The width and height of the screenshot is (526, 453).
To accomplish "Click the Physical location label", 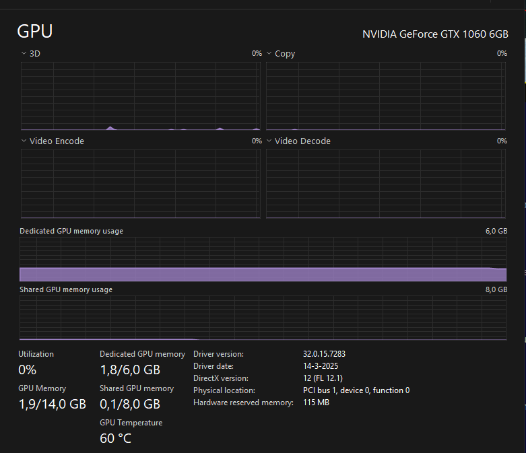I will pyautogui.click(x=224, y=390).
